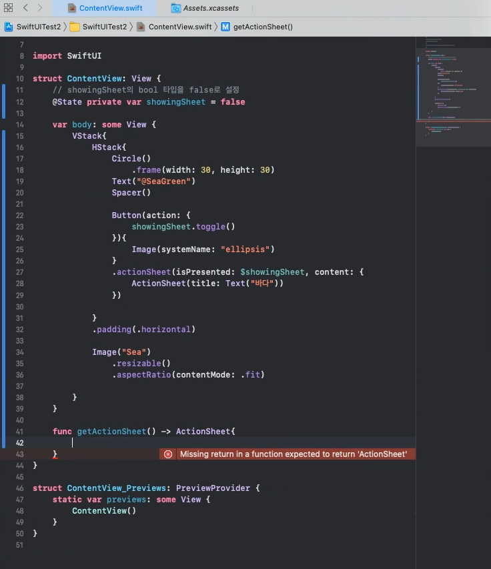This screenshot has height=569, width=491.
Task: Click getActionSheet function name on line 41
Action: tap(111, 432)
